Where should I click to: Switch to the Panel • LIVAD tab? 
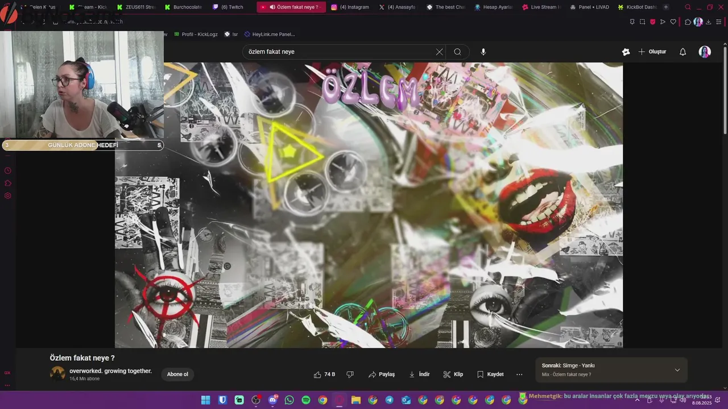[x=589, y=7]
